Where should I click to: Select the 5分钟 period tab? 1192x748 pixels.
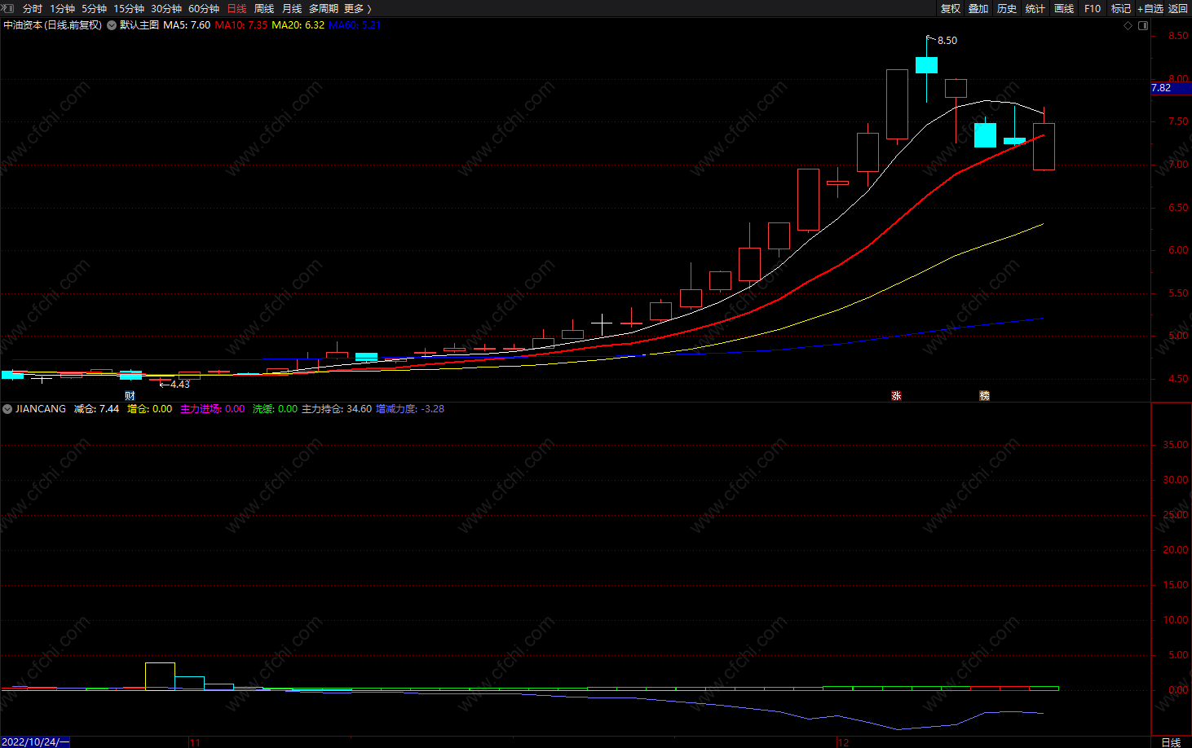pyautogui.click(x=94, y=8)
